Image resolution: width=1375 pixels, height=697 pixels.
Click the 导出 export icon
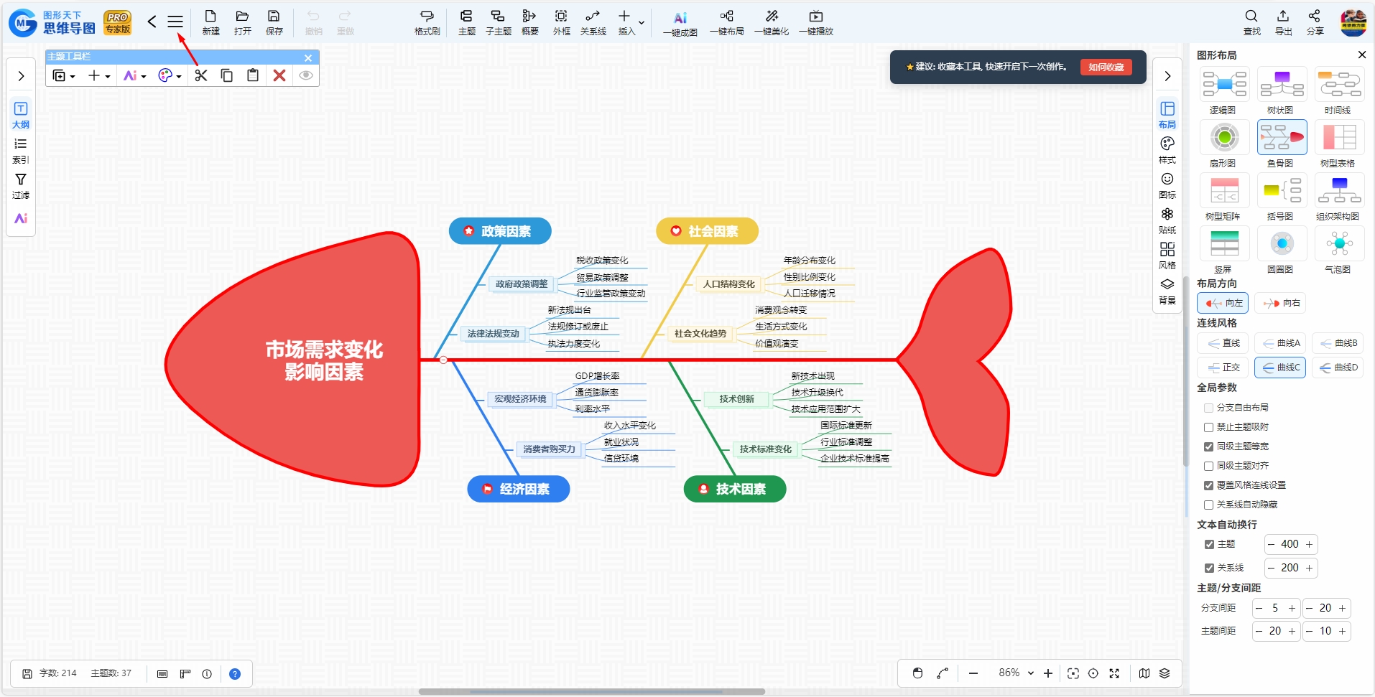(1283, 22)
